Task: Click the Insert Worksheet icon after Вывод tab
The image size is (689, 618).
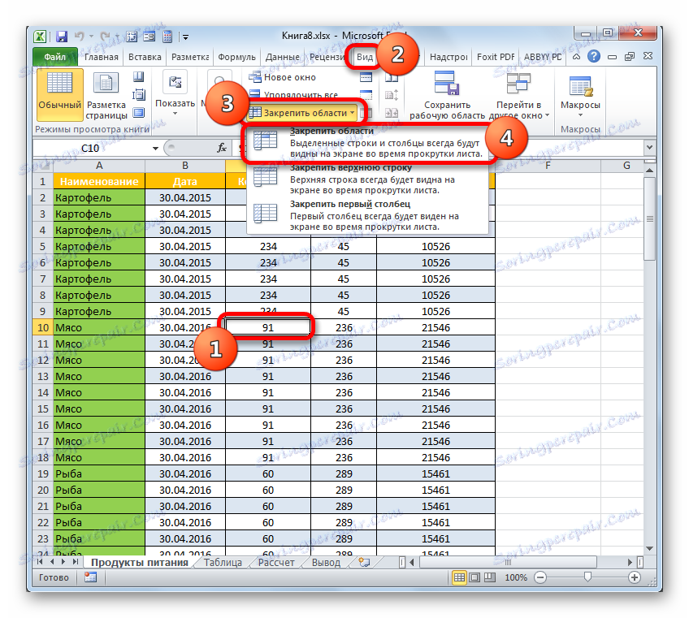Action: point(364,562)
